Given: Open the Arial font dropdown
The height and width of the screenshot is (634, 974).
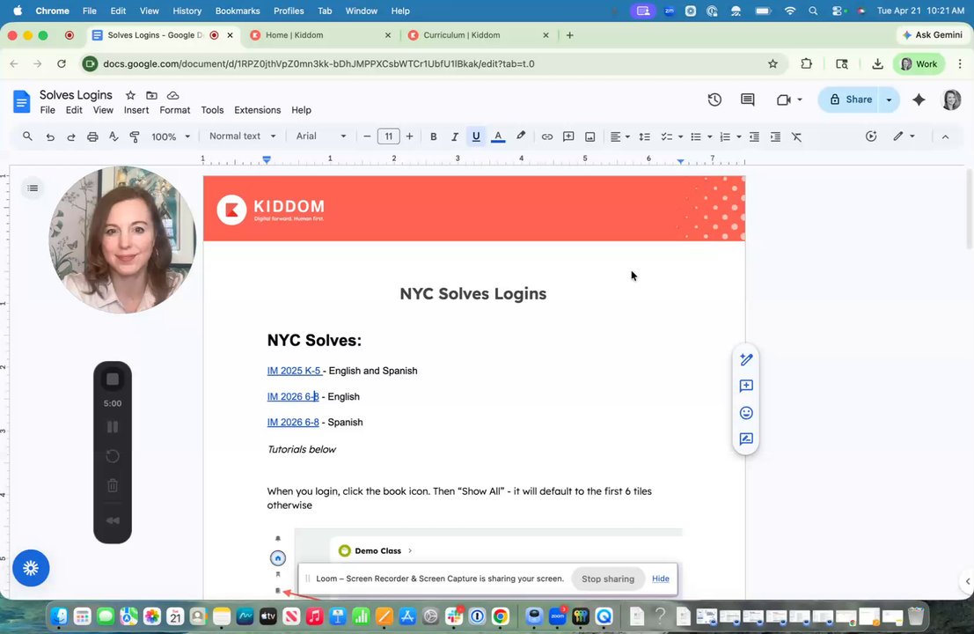Looking at the screenshot, I should click(320, 136).
